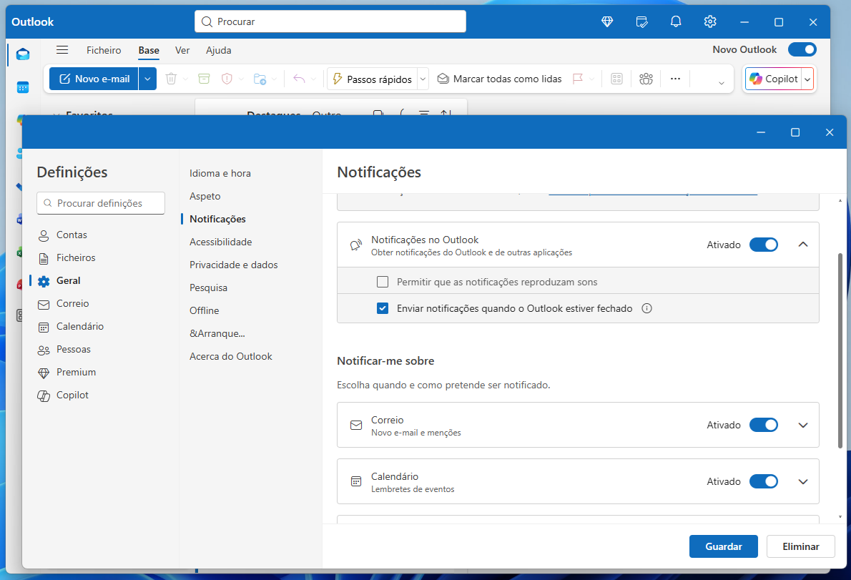The width and height of the screenshot is (851, 580).
Task: Toggle the hamburger navigation pane icon
Action: point(62,50)
